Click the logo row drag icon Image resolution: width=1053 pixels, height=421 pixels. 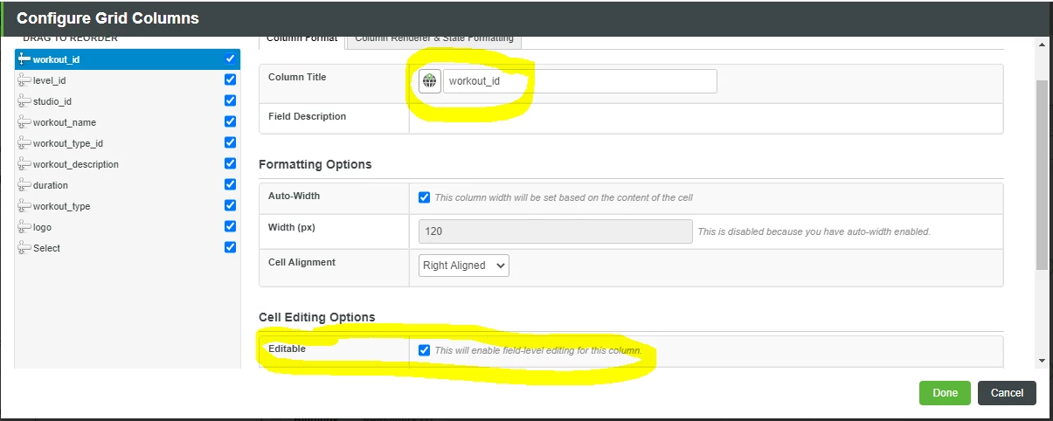click(24, 227)
